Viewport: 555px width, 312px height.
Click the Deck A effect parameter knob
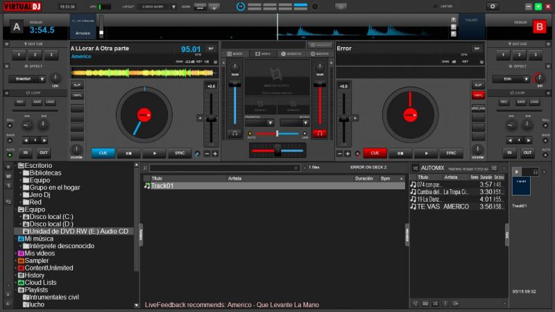(x=55, y=78)
